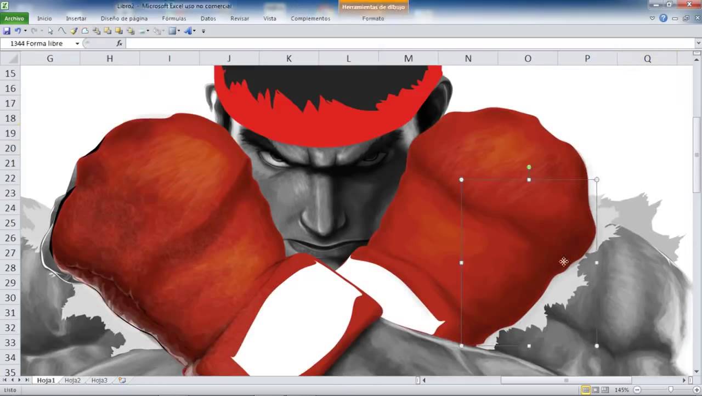Open Page Break Preview from the status bar

605,390
